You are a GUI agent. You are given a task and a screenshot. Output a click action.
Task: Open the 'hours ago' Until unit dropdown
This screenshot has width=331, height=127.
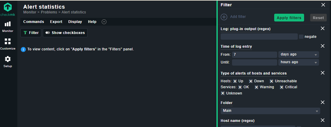click(298, 62)
